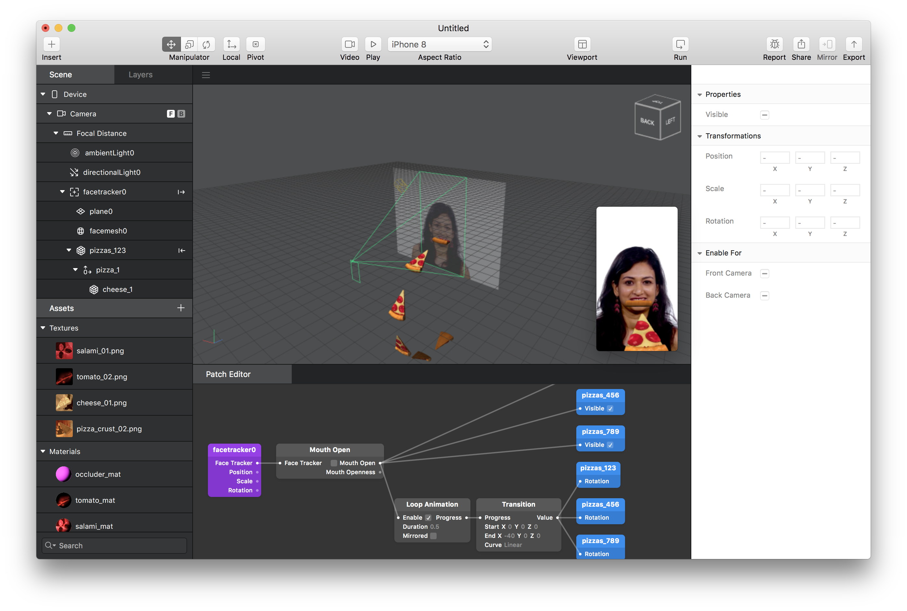Collapse the Textures assets section
The height and width of the screenshot is (611, 907).
[43, 328]
